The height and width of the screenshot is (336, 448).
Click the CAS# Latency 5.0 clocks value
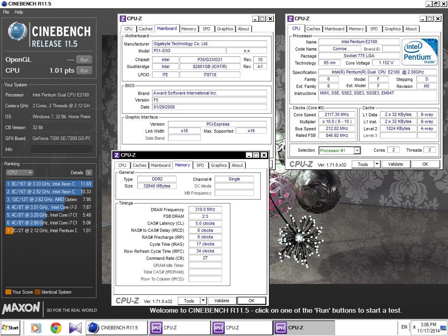point(205,224)
